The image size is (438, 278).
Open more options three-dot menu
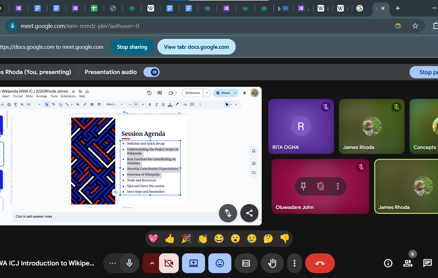click(295, 263)
